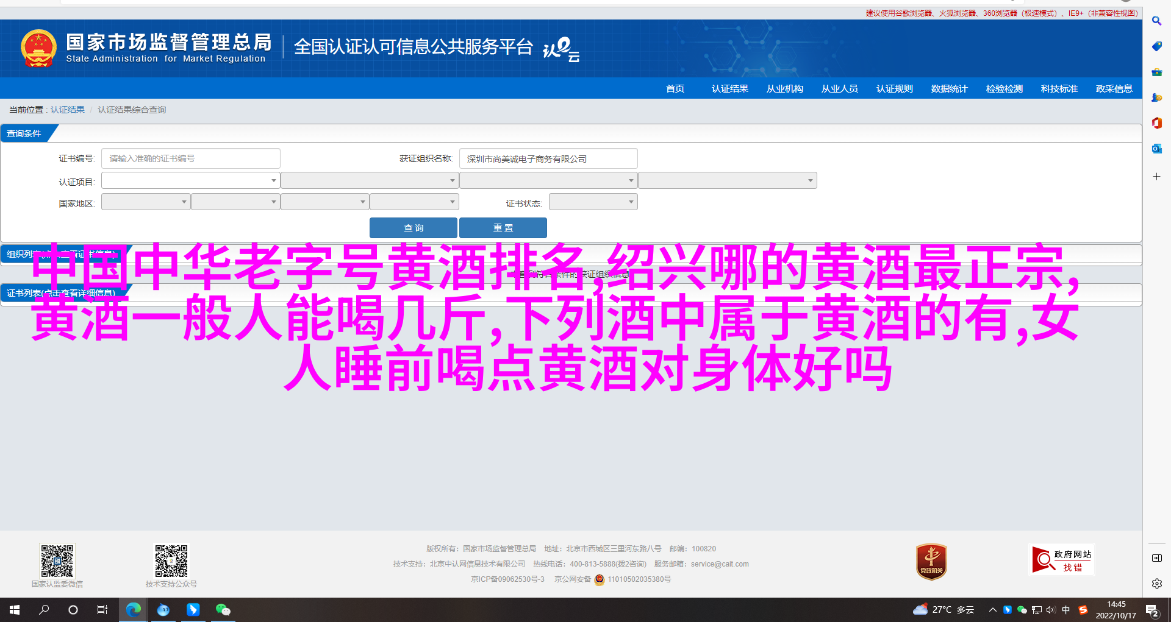Expand the first 认证项目 dropdown
Viewport: 1171px width, 622px height.
[x=190, y=181]
